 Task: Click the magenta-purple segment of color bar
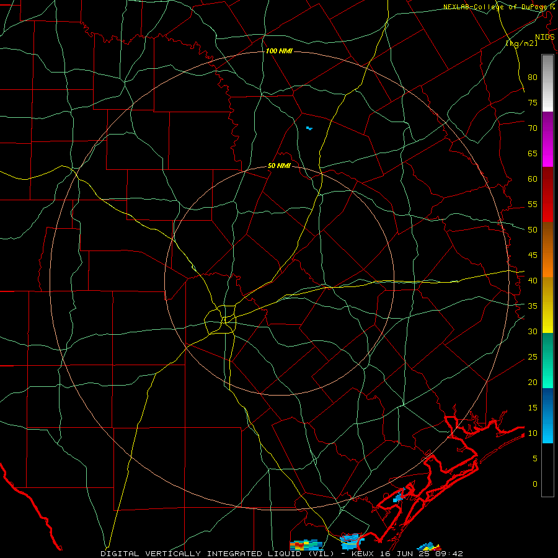pos(547,139)
